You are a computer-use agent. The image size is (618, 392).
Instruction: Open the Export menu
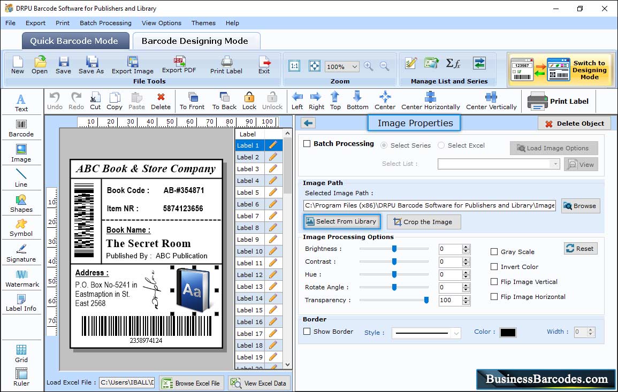pos(35,23)
